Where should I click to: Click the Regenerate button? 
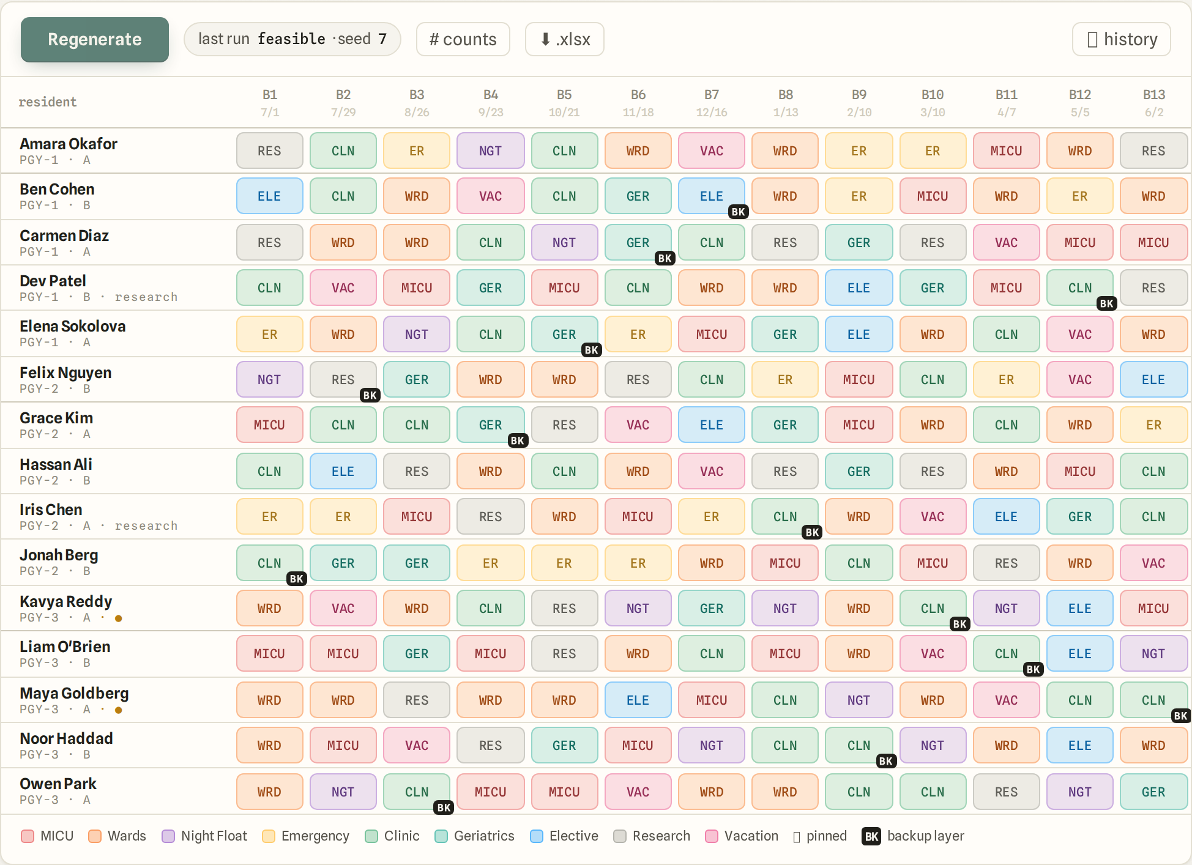(x=95, y=40)
